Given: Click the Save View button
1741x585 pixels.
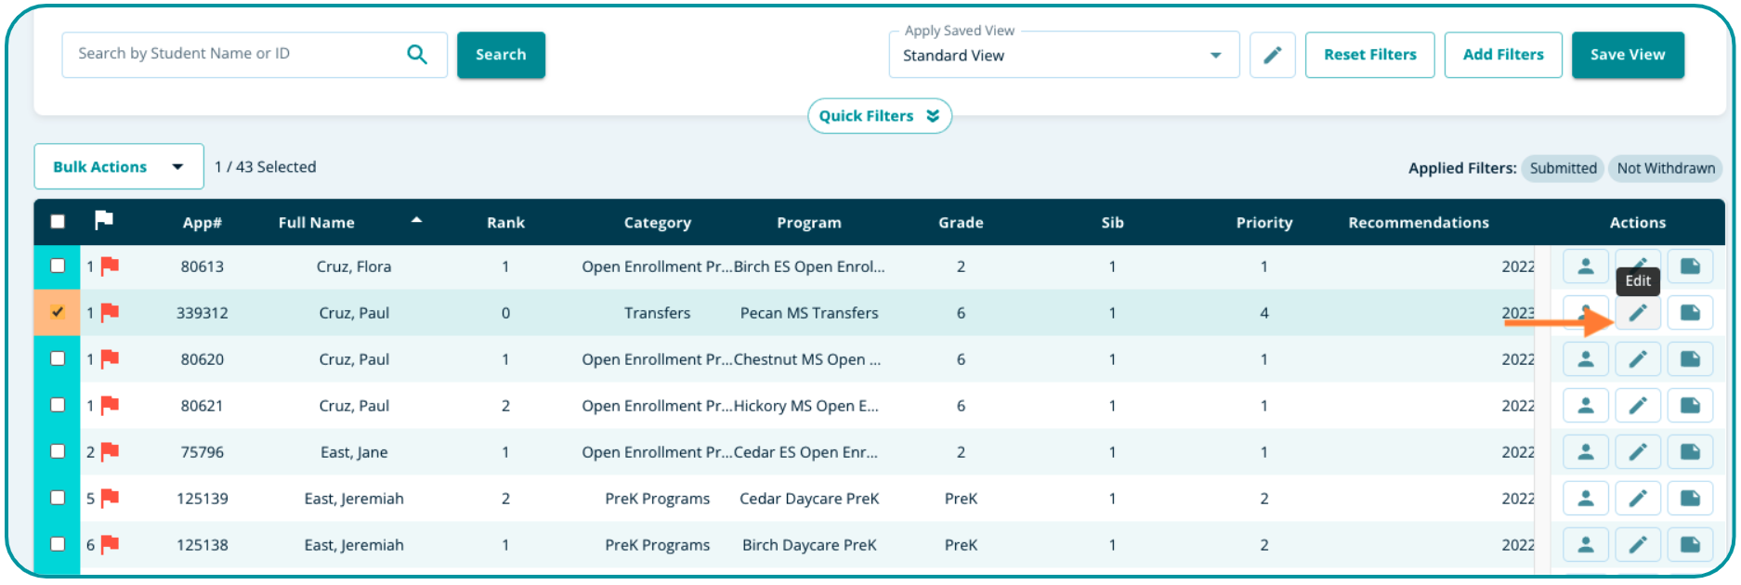Looking at the screenshot, I should click(1627, 55).
